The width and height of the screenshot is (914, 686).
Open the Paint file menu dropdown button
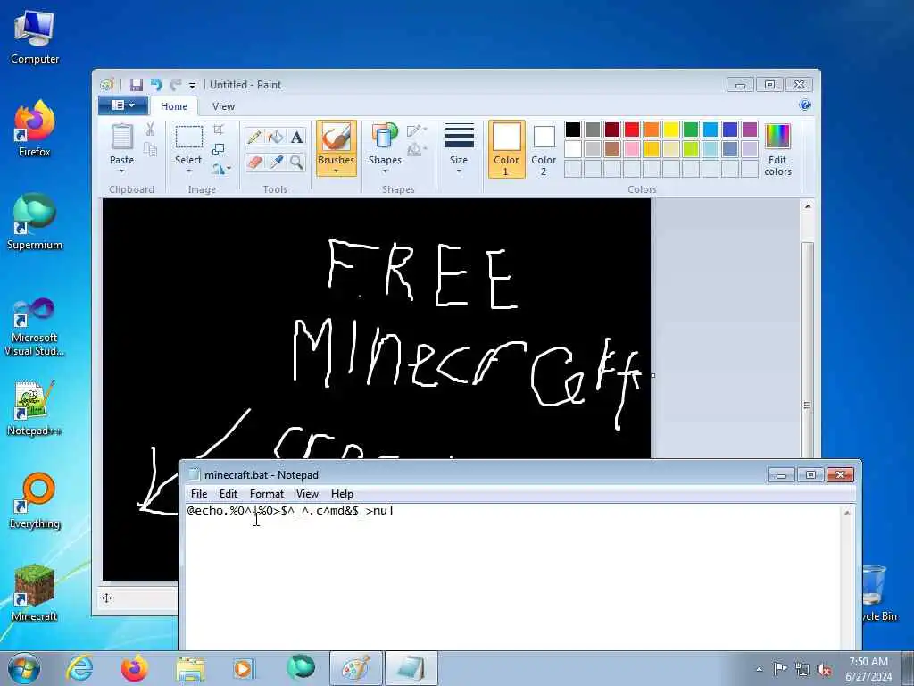122,105
